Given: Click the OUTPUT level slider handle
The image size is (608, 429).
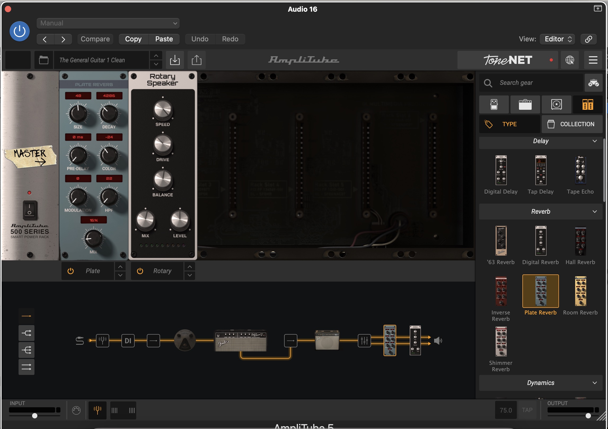Looking at the screenshot, I should [588, 416].
